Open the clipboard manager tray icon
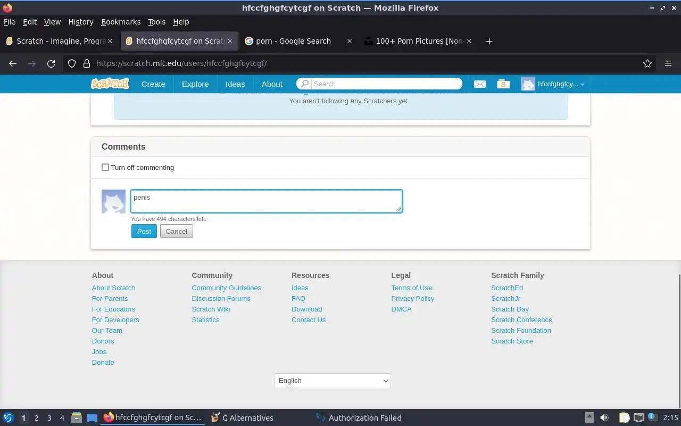Screen dimensions: 681x426 tap(624, 417)
